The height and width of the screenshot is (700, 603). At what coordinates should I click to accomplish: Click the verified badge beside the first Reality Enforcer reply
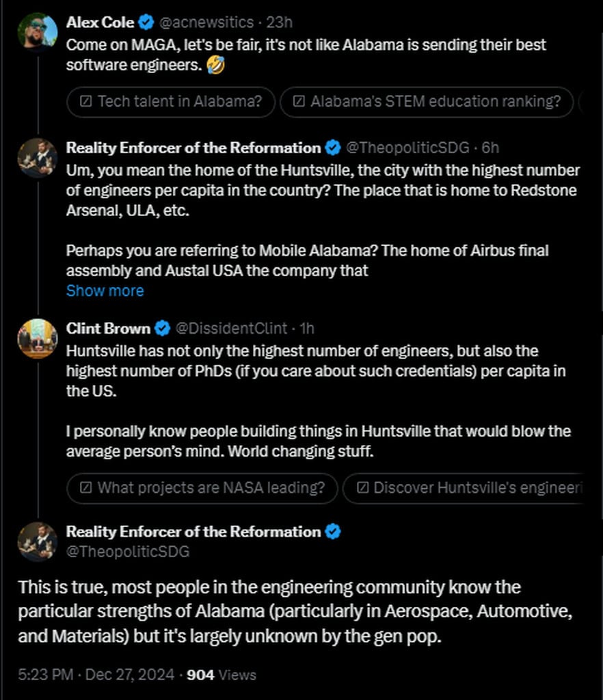point(332,148)
